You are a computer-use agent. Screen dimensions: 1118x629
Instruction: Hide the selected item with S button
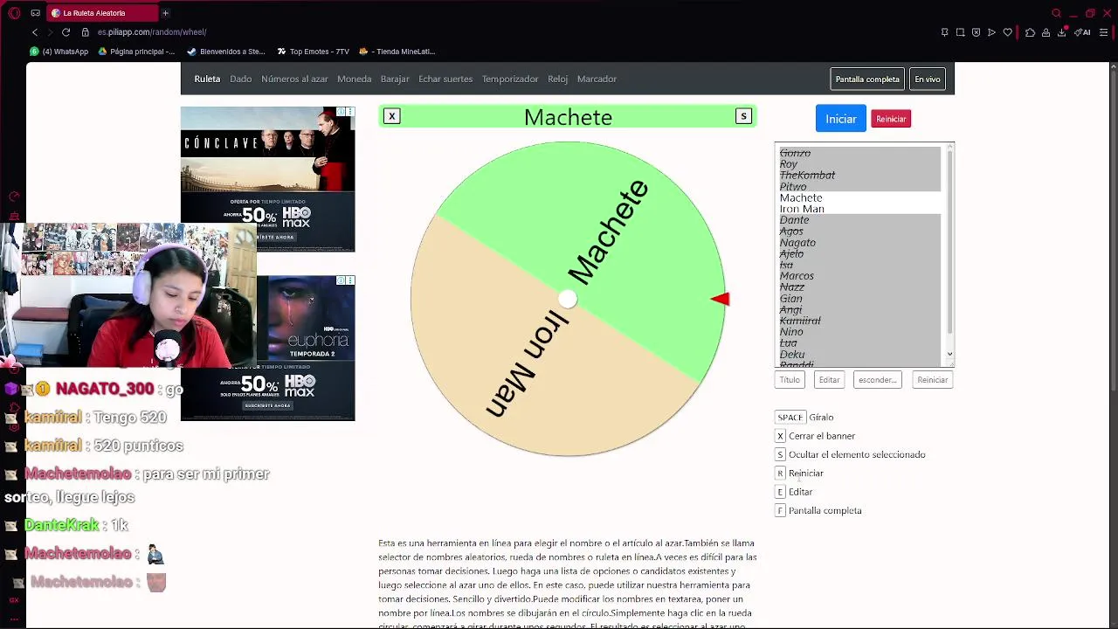pyautogui.click(x=743, y=116)
